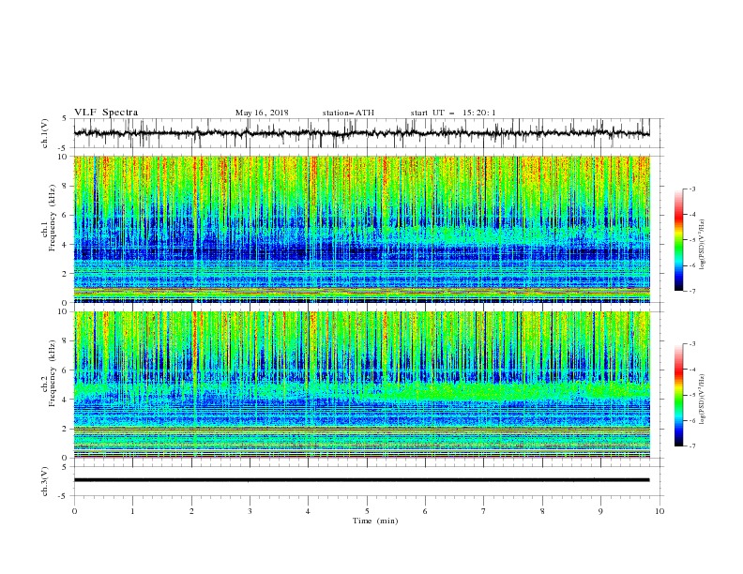
Task: Click time axis tick label '10'
Action: pos(660,511)
